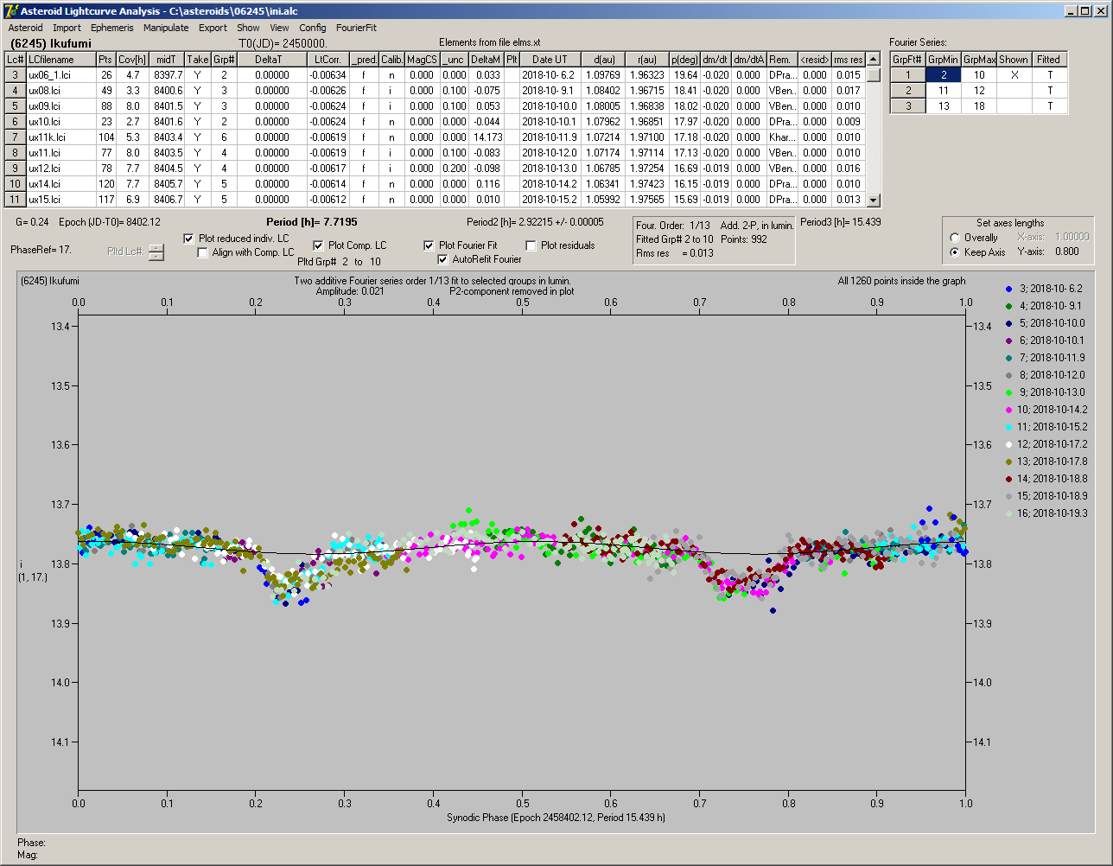Click DeltaM value 14.173

point(486,137)
